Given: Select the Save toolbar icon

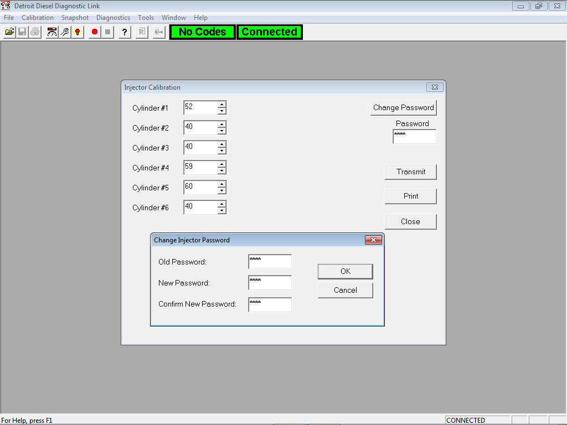Looking at the screenshot, I should coord(22,32).
